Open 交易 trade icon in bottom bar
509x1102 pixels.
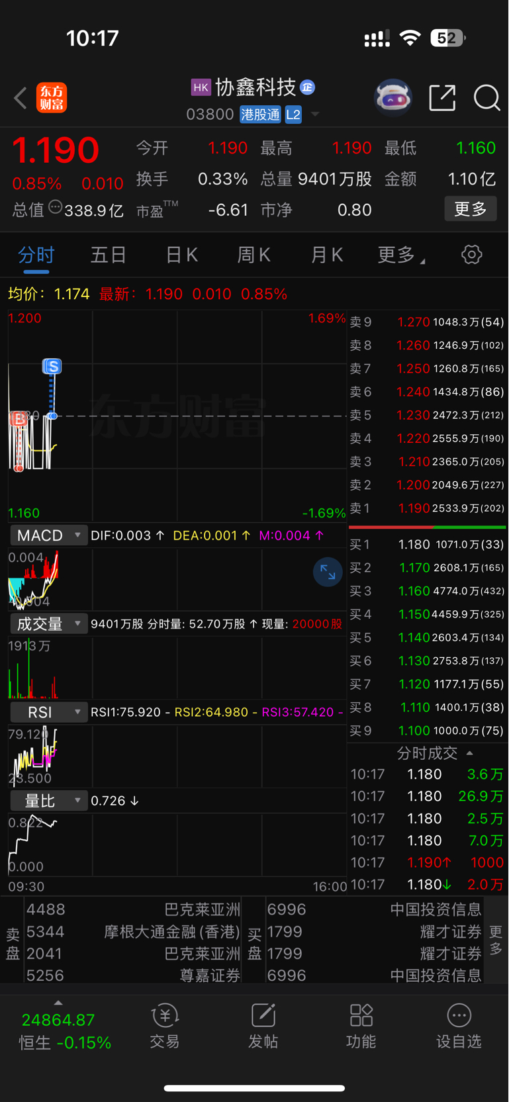(x=164, y=1026)
